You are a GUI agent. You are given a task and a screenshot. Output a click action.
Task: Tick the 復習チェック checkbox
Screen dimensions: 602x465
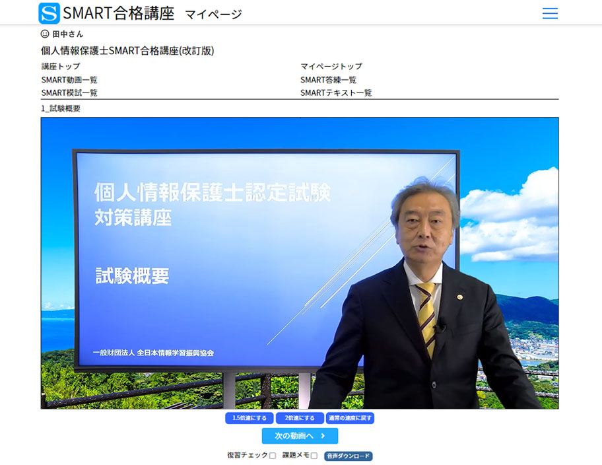tap(272, 456)
